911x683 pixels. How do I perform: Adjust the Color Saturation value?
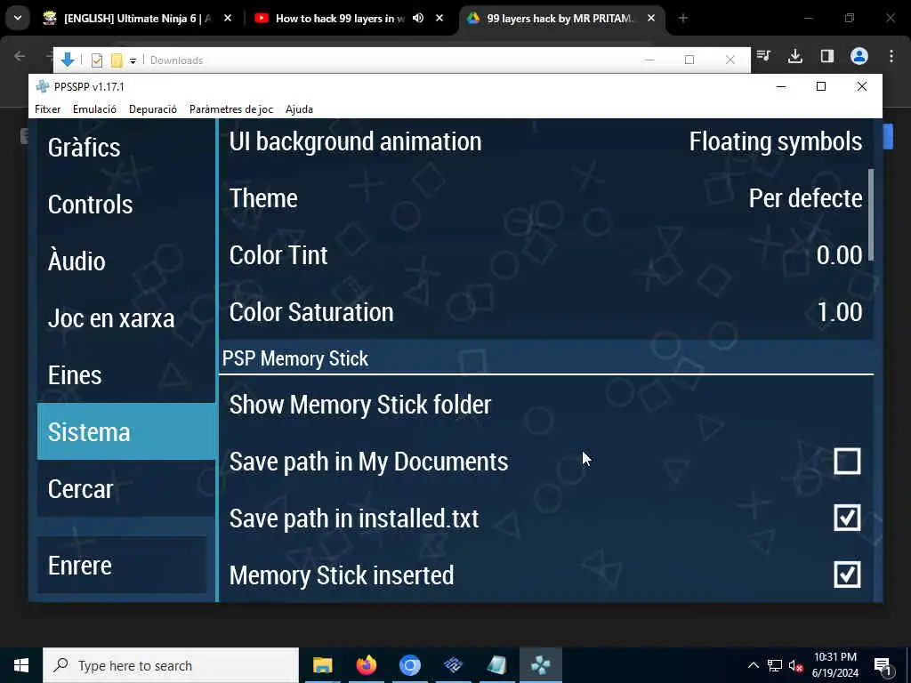click(545, 312)
